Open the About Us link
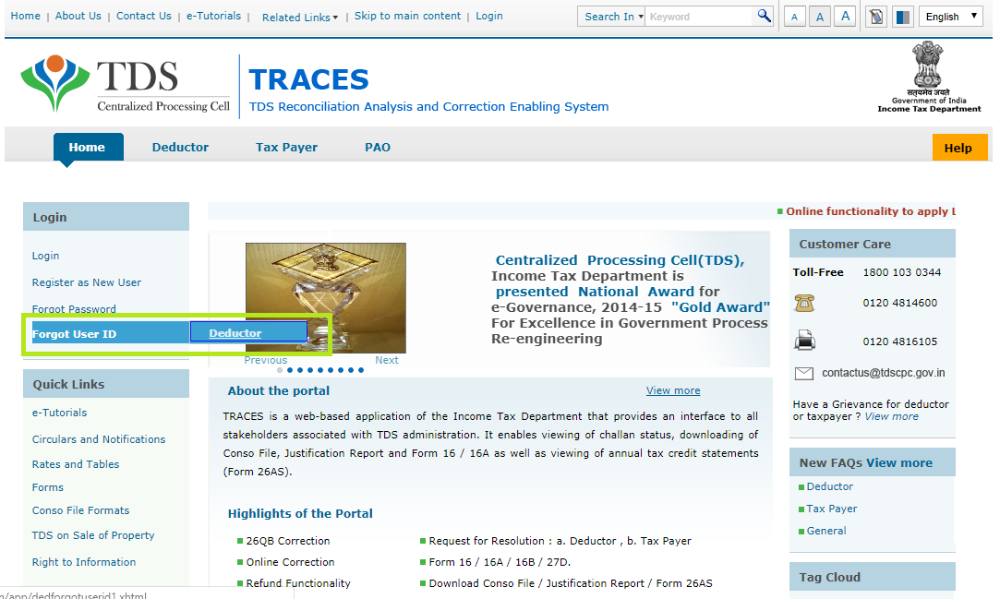Screen dimensions: 1000x599 (78, 16)
